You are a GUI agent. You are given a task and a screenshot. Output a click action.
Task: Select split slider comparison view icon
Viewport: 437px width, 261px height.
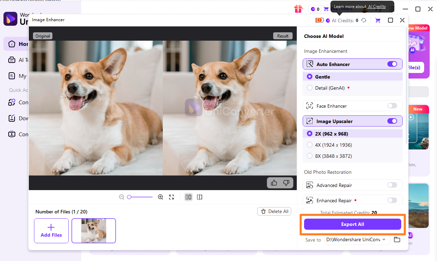click(200, 197)
